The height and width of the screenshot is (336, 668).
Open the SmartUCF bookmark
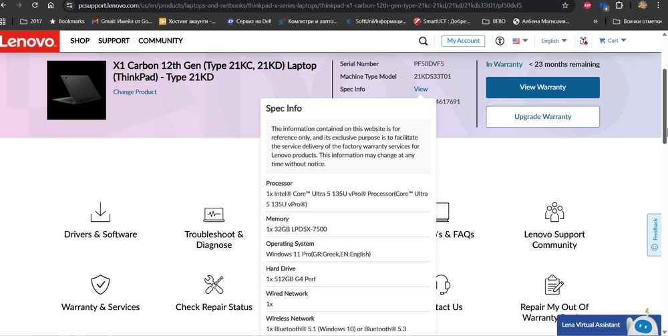[442, 21]
